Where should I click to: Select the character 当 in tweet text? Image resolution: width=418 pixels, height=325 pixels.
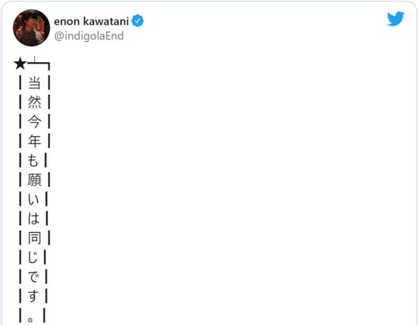34,83
